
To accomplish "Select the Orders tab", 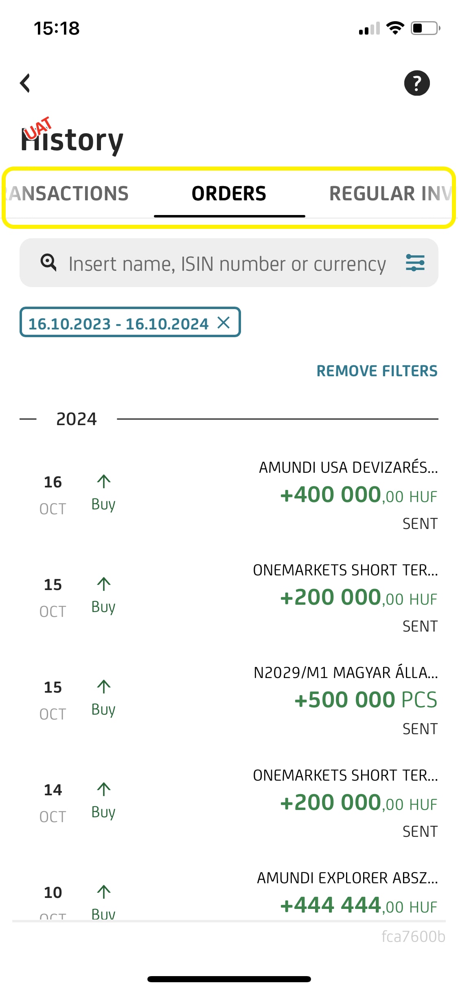I will [229, 194].
